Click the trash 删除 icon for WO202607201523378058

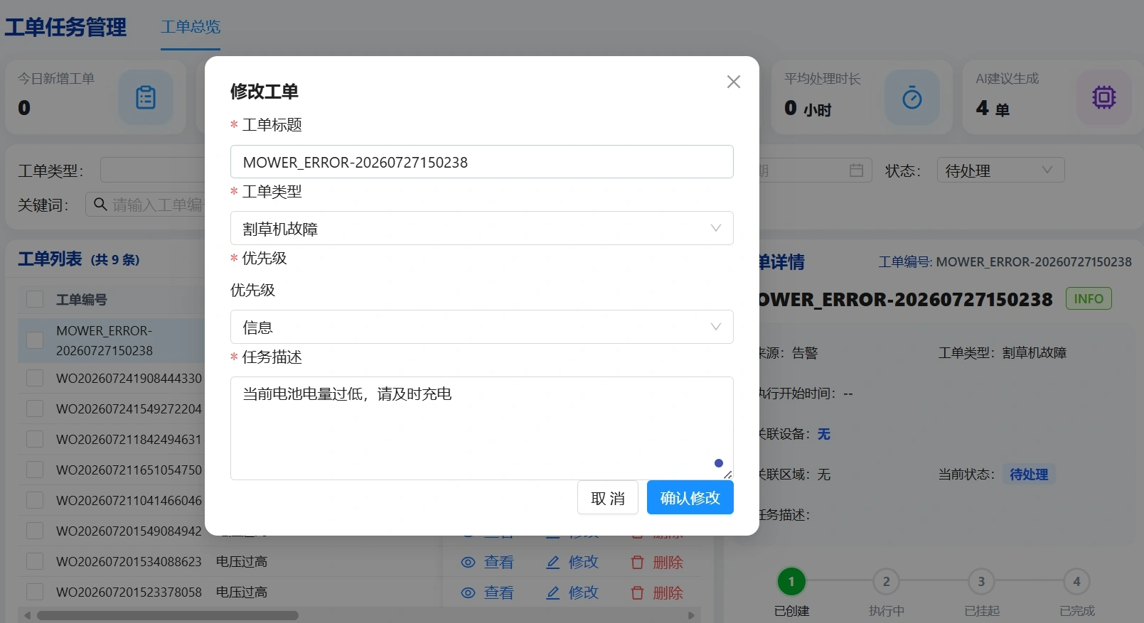(637, 593)
